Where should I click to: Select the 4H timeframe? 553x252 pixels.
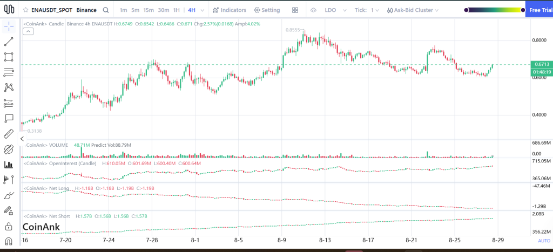coord(192,10)
